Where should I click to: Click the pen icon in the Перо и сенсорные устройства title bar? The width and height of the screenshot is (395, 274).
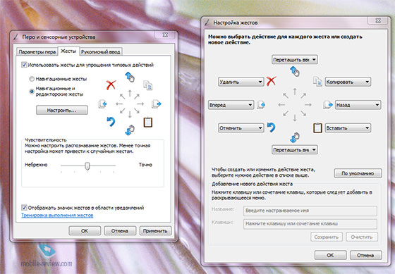pos(16,37)
